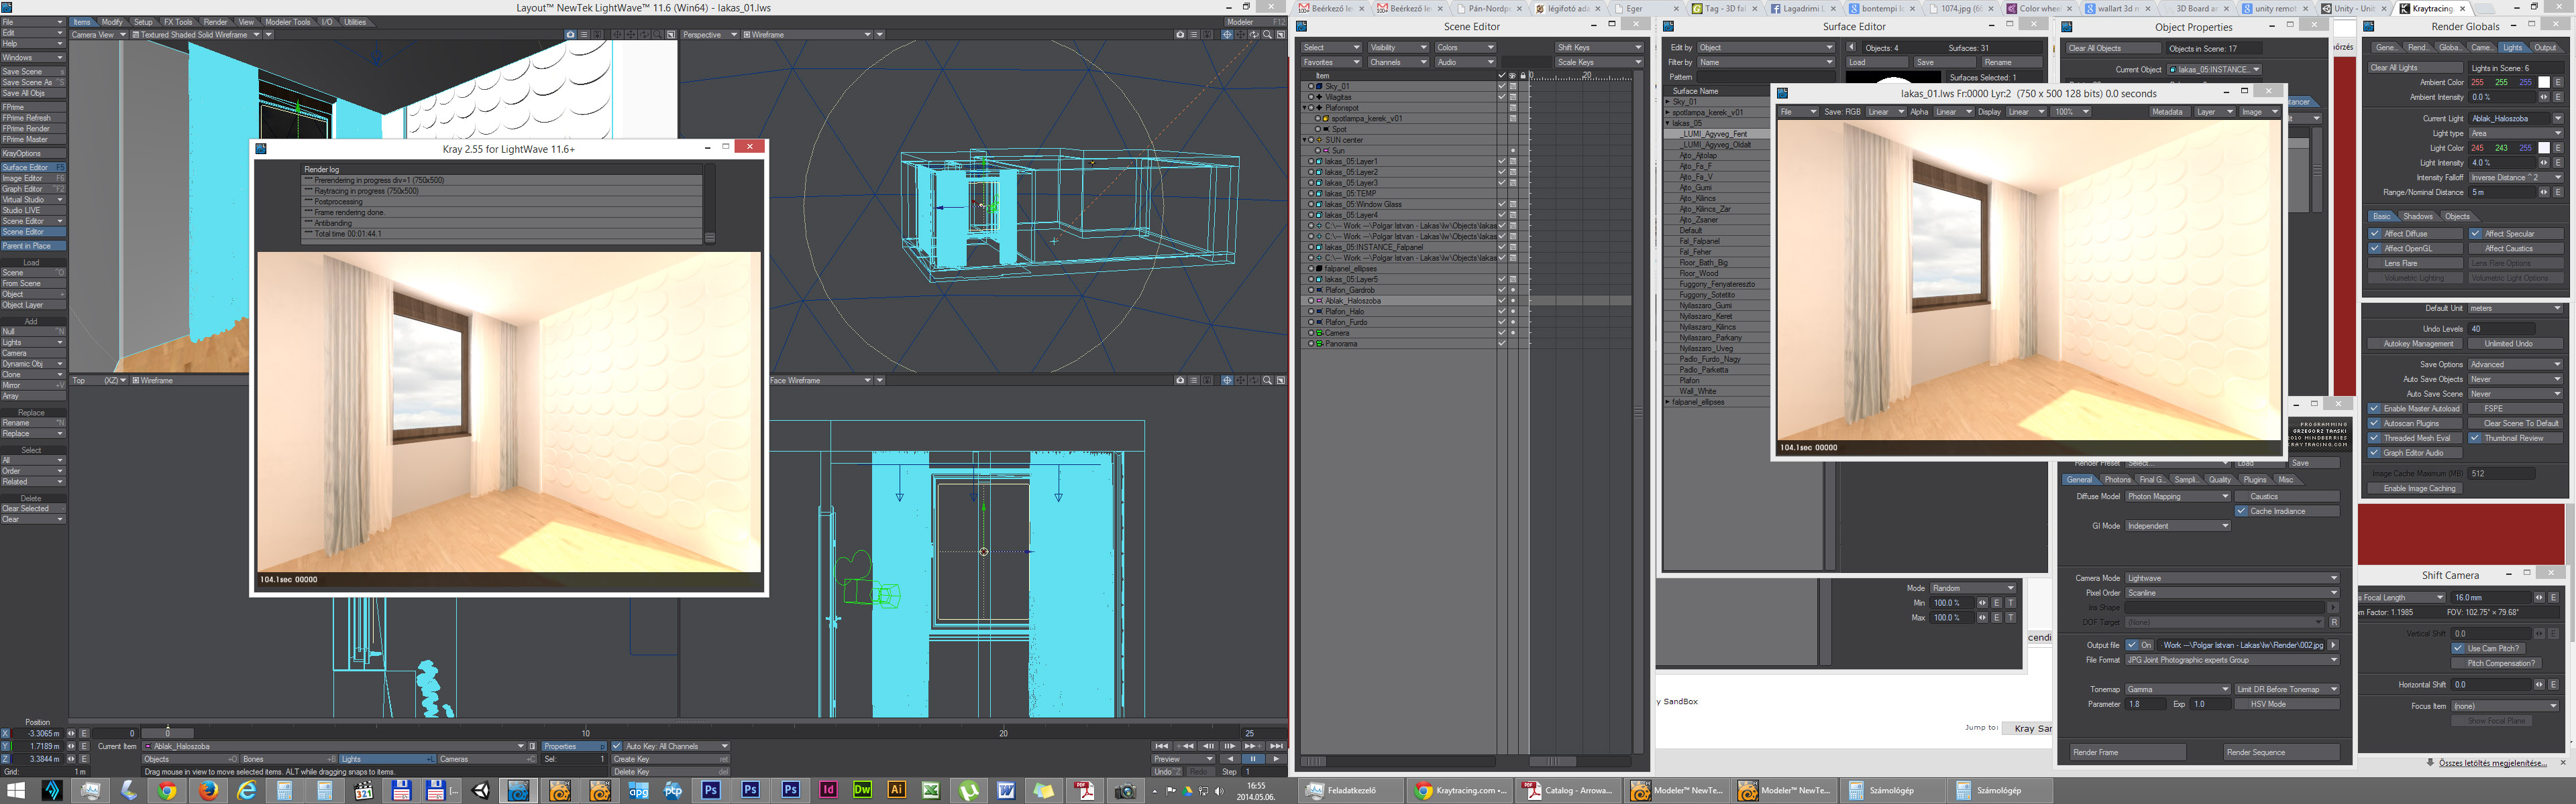The width and height of the screenshot is (2576, 804).
Task: Open the Intensity Falloff dropdown
Action: [x=2515, y=178]
